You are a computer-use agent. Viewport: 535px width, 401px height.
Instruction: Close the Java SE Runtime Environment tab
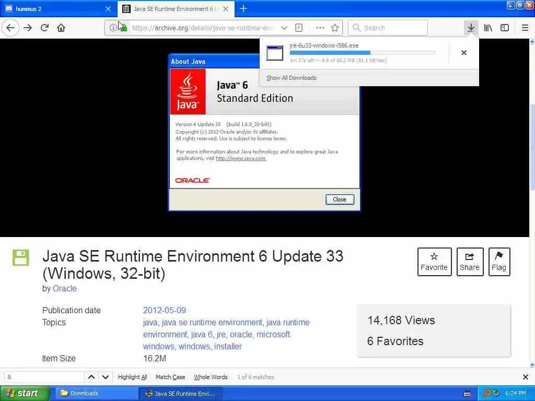coord(226,9)
